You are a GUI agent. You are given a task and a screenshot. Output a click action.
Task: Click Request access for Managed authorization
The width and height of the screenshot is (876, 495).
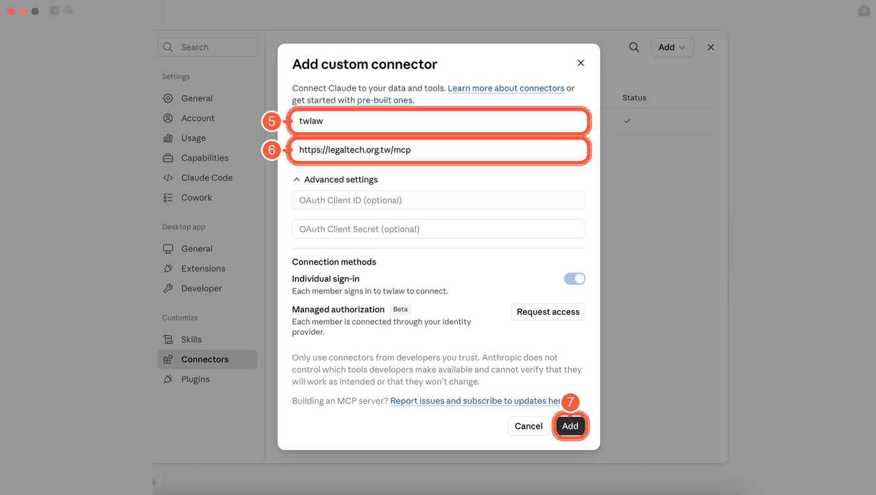click(548, 312)
